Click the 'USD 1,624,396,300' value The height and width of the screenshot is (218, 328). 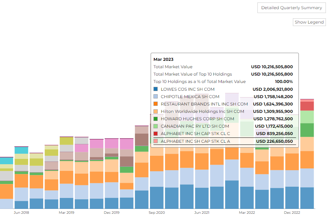273,104
